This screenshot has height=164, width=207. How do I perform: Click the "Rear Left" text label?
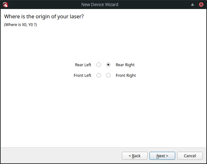click(83, 65)
